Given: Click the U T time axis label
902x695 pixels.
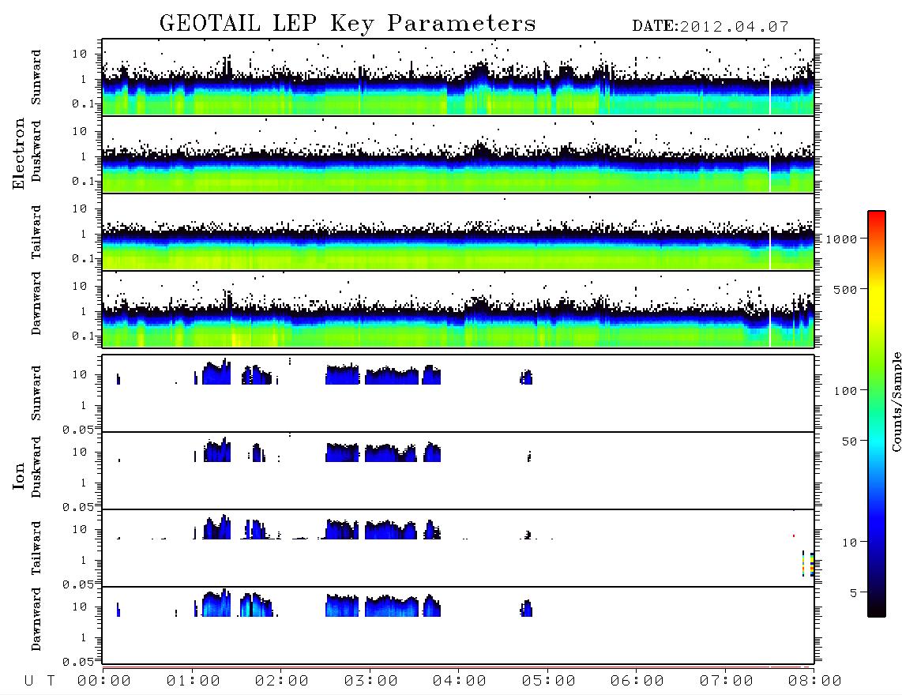Looking at the screenshot, I should [39, 682].
